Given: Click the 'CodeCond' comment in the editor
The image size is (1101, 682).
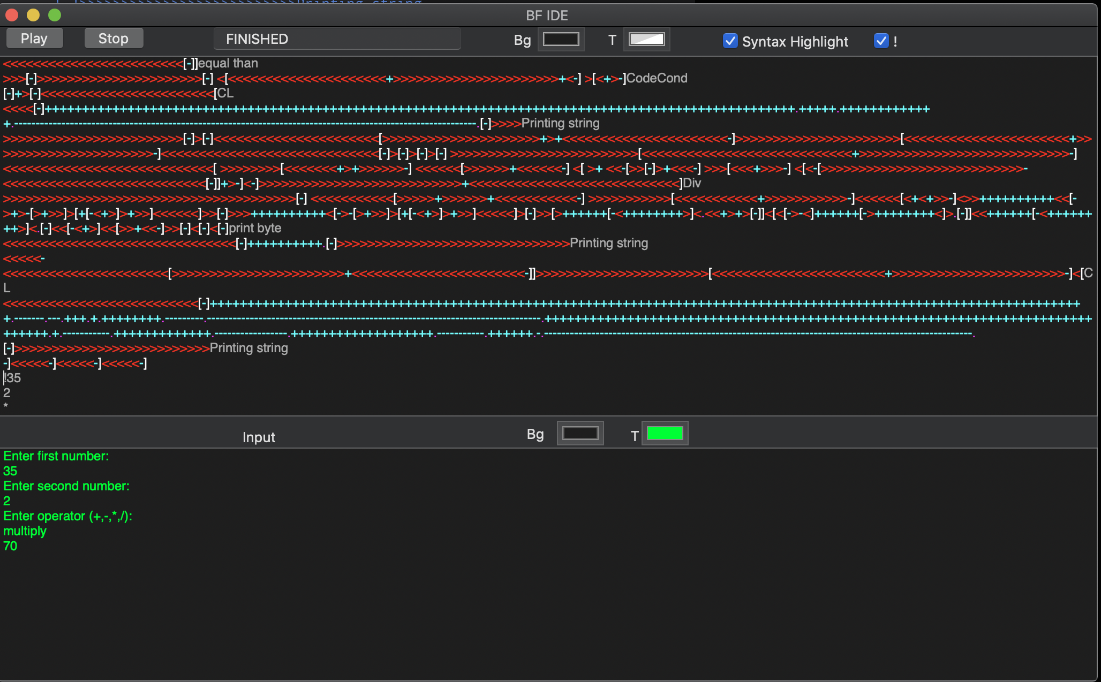Looking at the screenshot, I should (657, 78).
